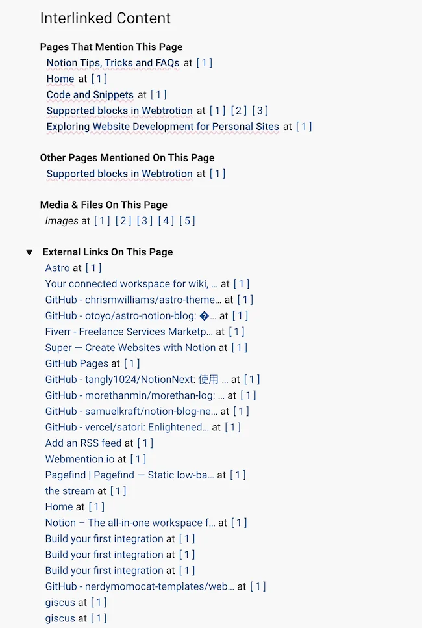
Task: Open the Add an RSS feed link
Action: coord(83,443)
